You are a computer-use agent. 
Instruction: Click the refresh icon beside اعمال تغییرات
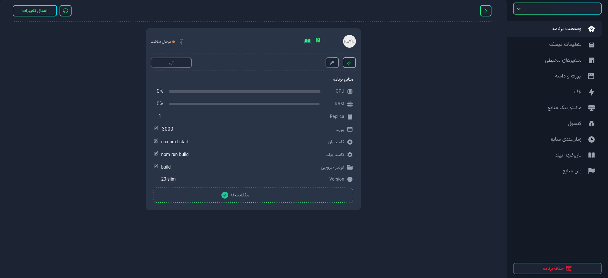[x=66, y=11]
